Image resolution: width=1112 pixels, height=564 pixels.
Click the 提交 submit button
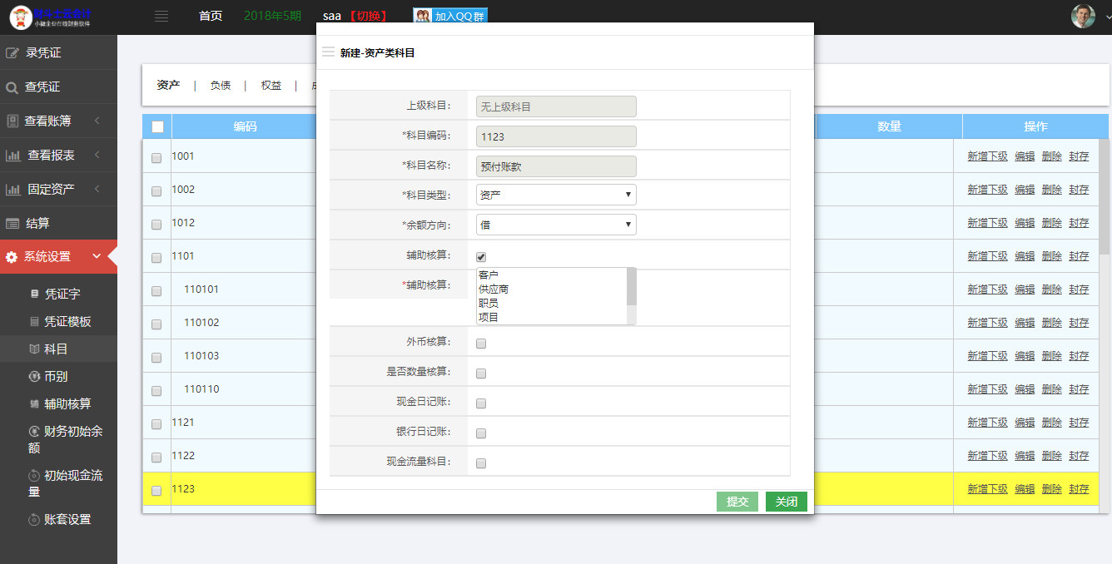[737, 502]
